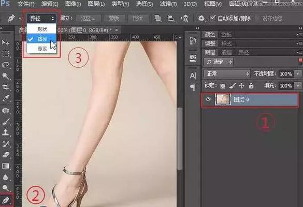Choose the Eyedropper tool
Viewport: 303px width, 207px height.
[x=6, y=98]
